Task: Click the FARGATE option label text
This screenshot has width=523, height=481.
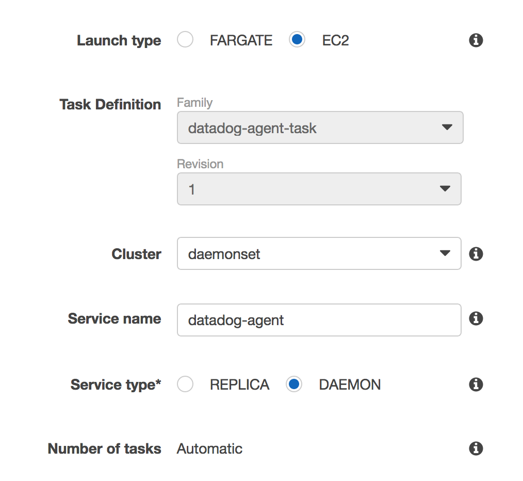Action: (241, 40)
